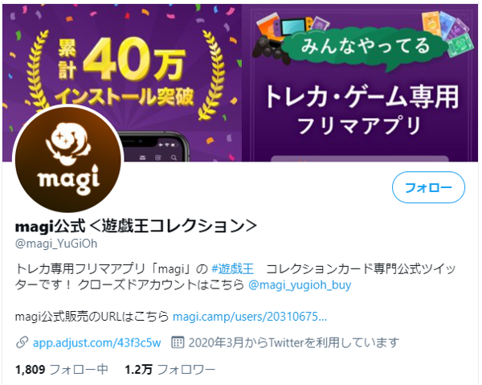Click the 累計40万 install badge in banner
Viewport: 482px width, 385px height.
125,72
